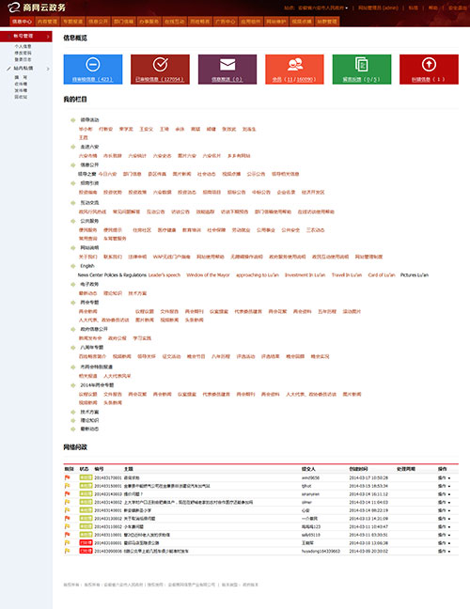This screenshot has width=470, height=609.
Task: Click the members icon on the orange tile
Action: 295,65
